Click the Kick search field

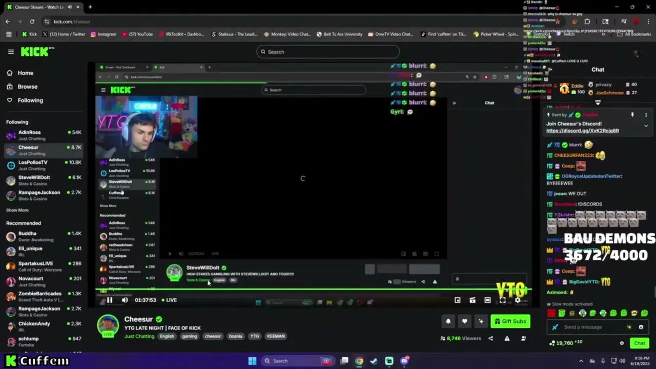pyautogui.click(x=328, y=52)
